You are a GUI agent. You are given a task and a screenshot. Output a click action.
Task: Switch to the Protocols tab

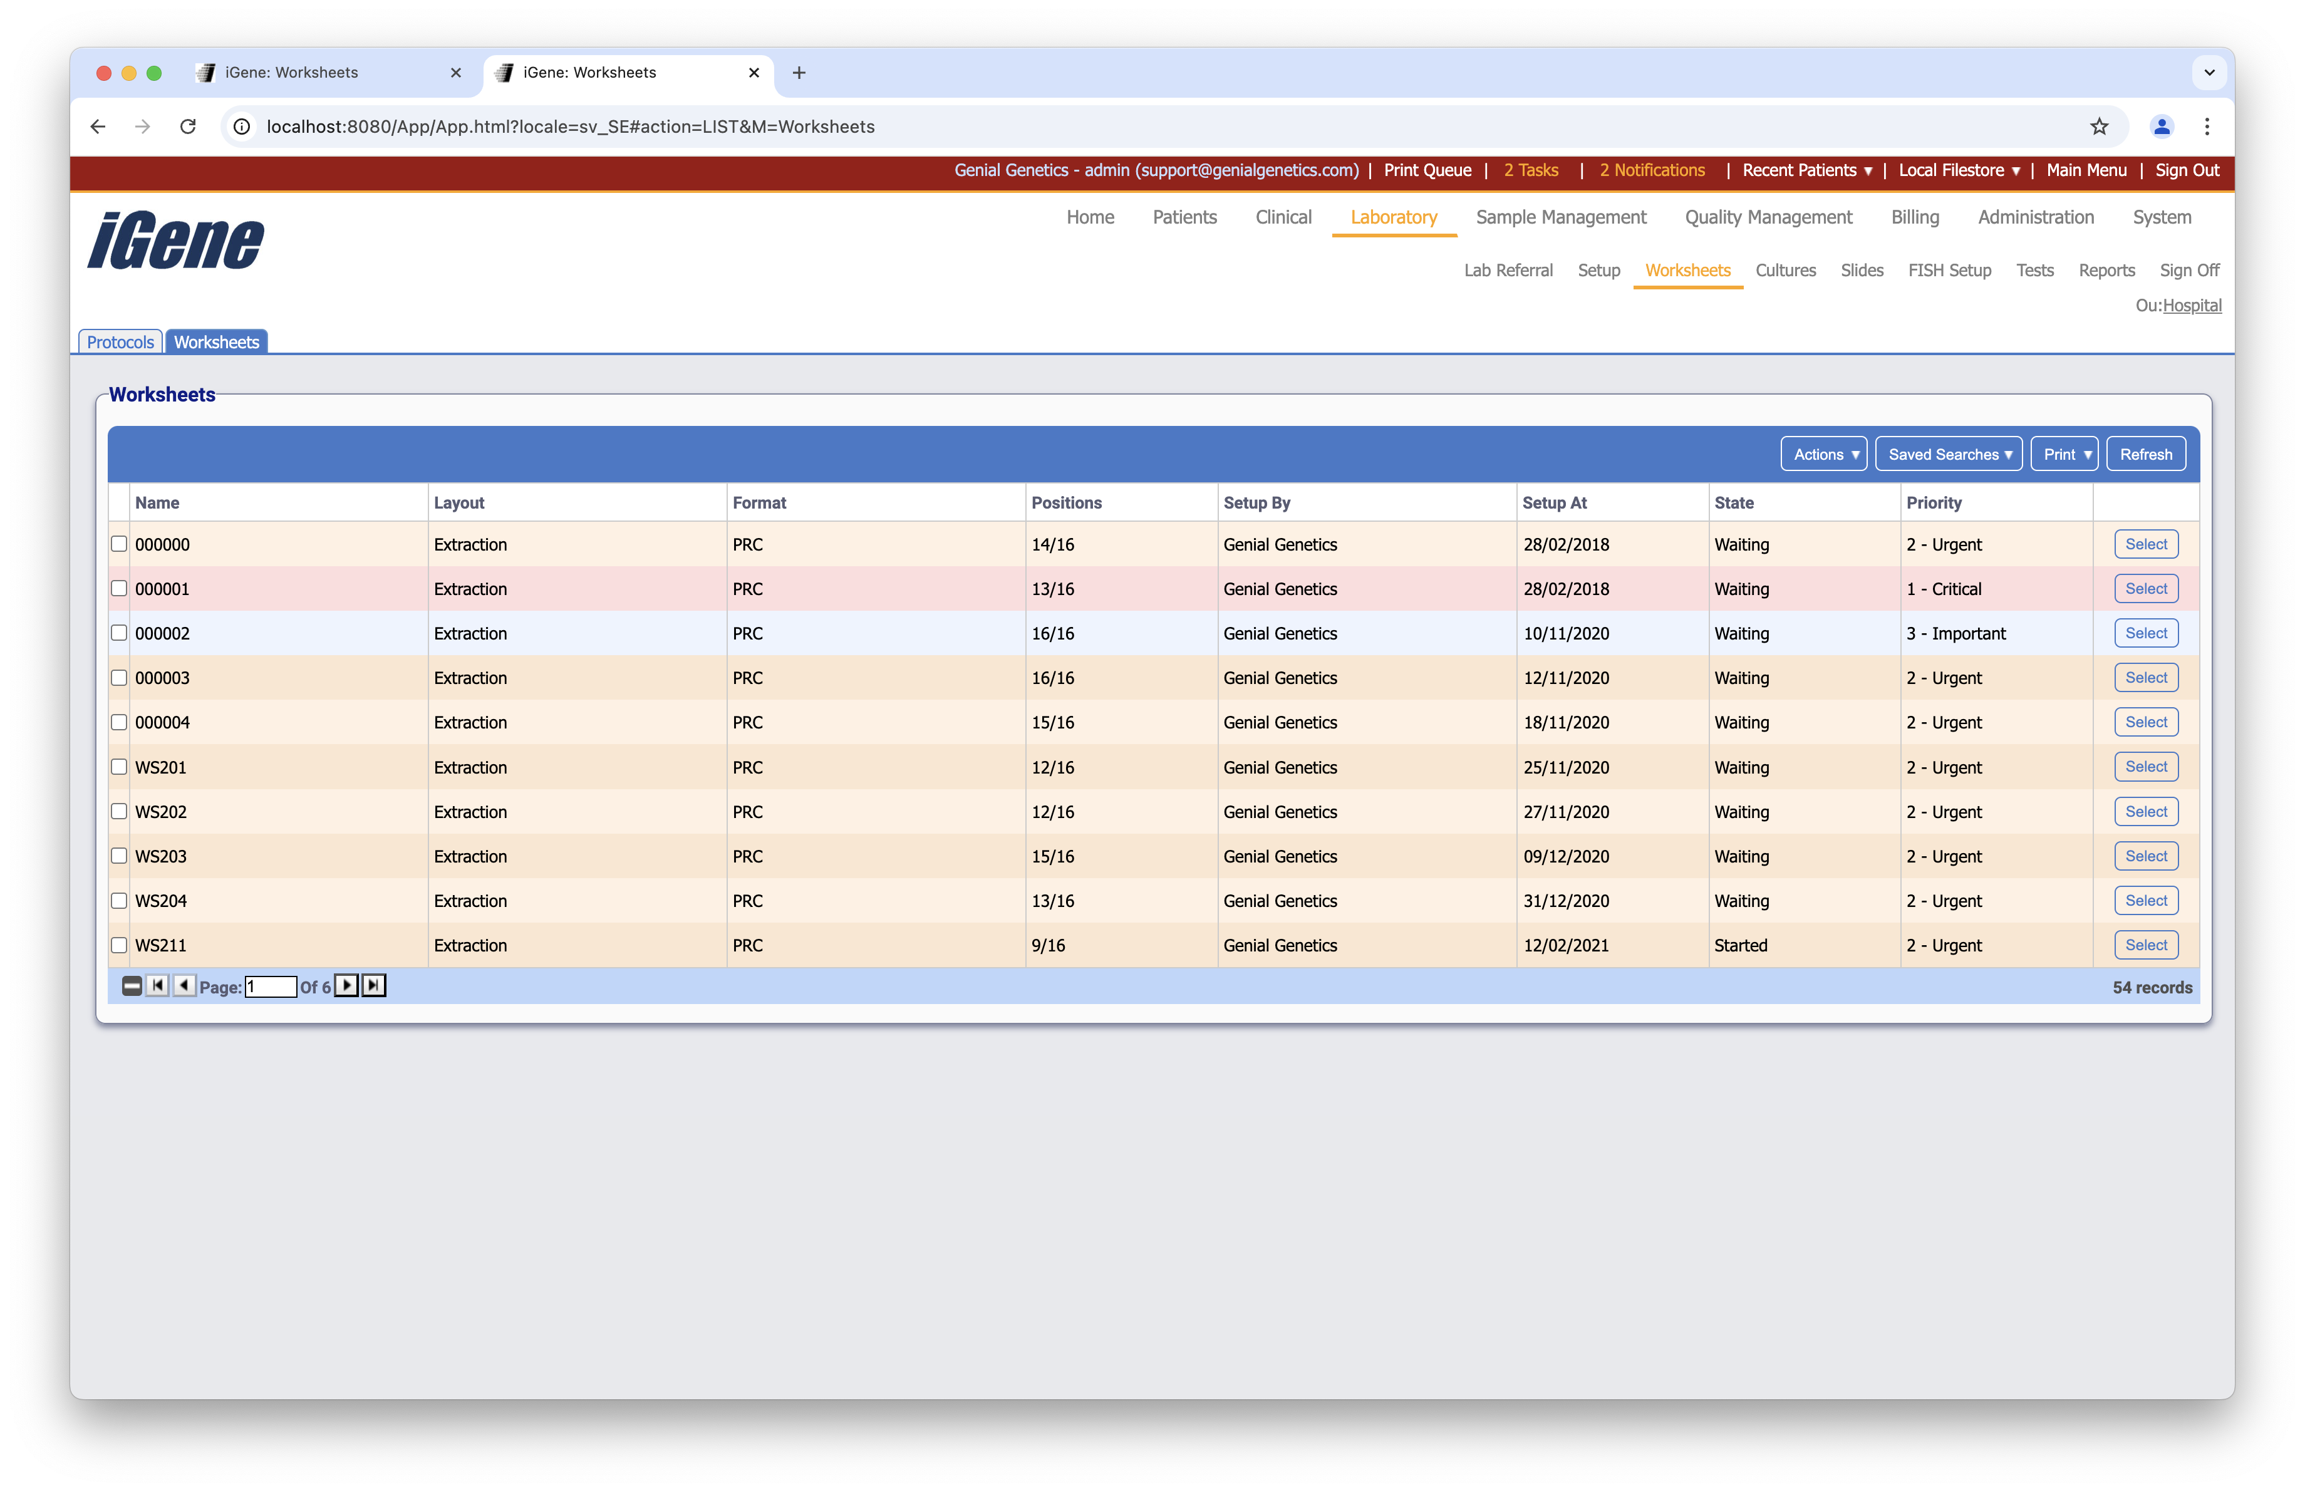120,342
